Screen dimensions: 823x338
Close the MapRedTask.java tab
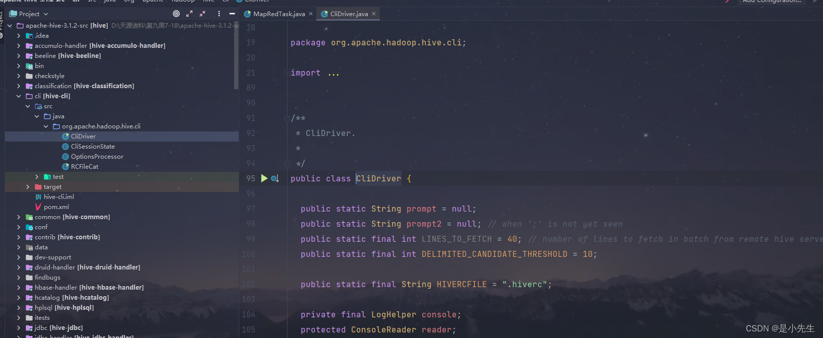click(x=311, y=14)
